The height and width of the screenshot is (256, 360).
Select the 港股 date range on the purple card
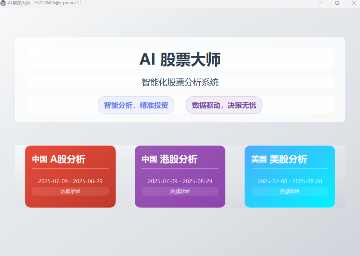[x=180, y=181]
